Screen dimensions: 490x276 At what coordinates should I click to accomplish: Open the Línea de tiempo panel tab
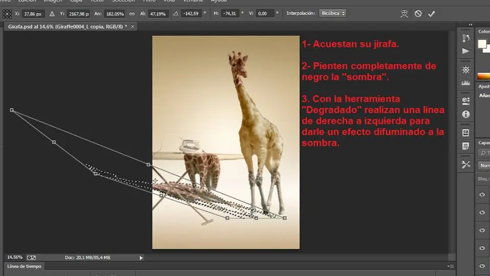24,266
